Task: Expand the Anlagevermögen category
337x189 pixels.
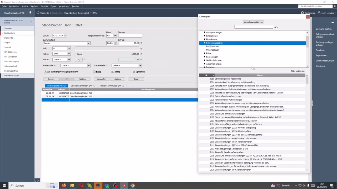Action: (x=205, y=32)
